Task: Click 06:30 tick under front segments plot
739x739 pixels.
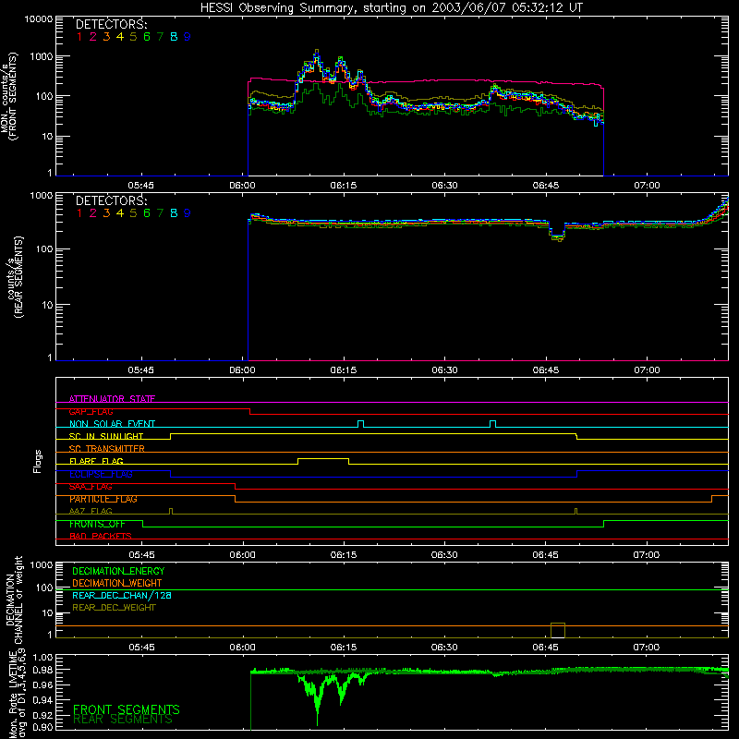Action: click(444, 186)
